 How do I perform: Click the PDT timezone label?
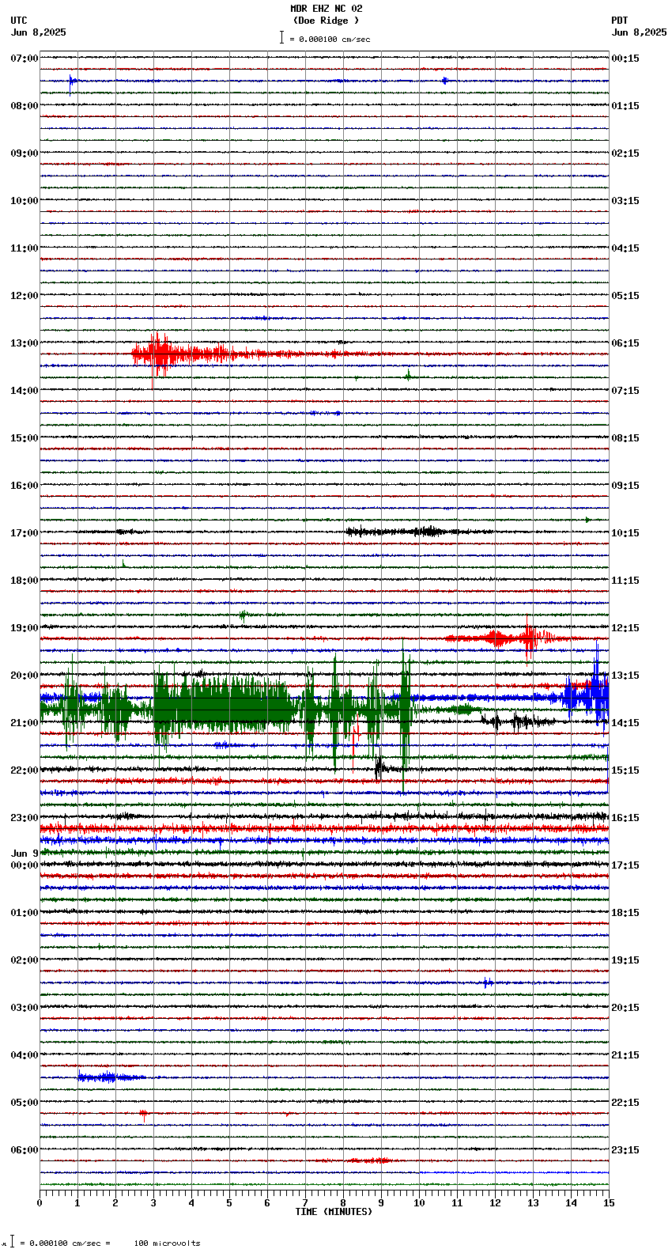pyautogui.click(x=619, y=21)
